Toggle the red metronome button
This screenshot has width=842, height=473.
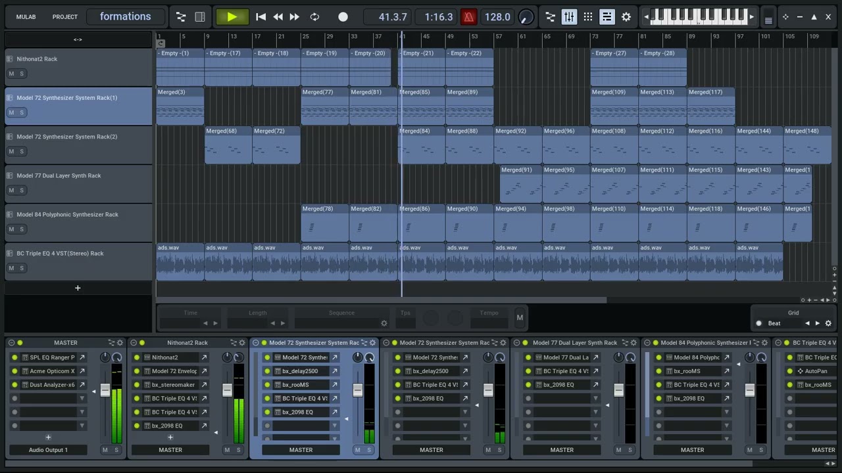pos(468,17)
